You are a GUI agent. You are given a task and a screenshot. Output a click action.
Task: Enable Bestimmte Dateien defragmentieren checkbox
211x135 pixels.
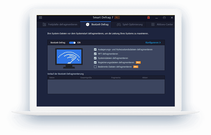pos(95,67)
